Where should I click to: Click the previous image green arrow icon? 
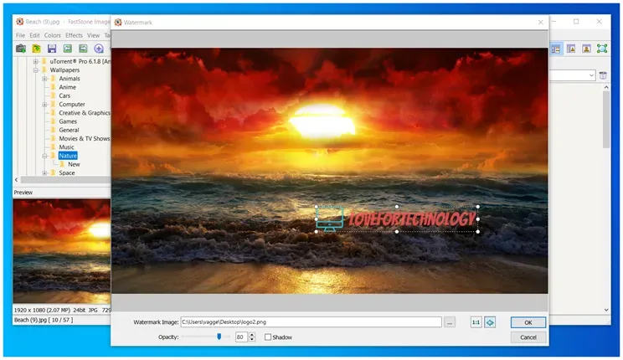pyautogui.click(x=68, y=49)
